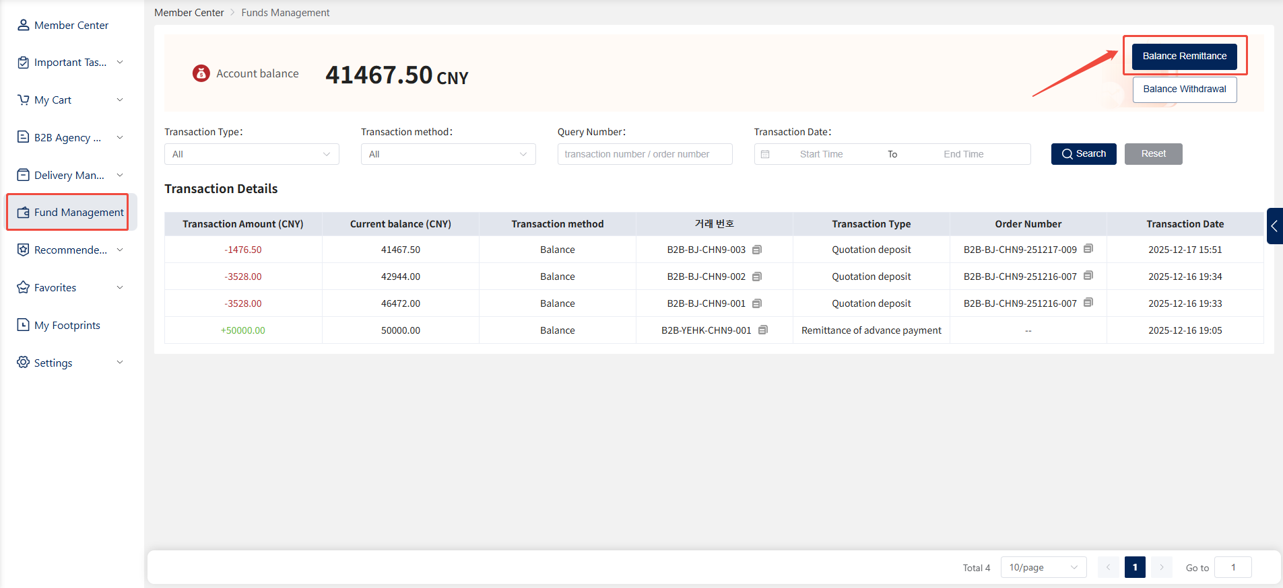Viewport: 1283px width, 588px height.
Task: Click the Settings gear icon
Action: (x=23, y=363)
